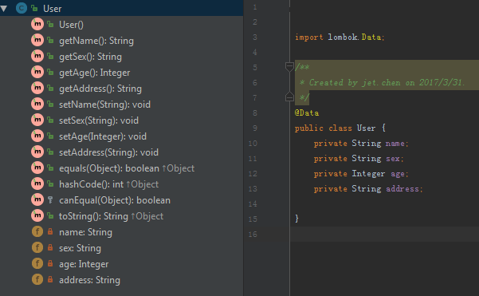
Task: Click field icon for address: String
Action: click(x=37, y=279)
